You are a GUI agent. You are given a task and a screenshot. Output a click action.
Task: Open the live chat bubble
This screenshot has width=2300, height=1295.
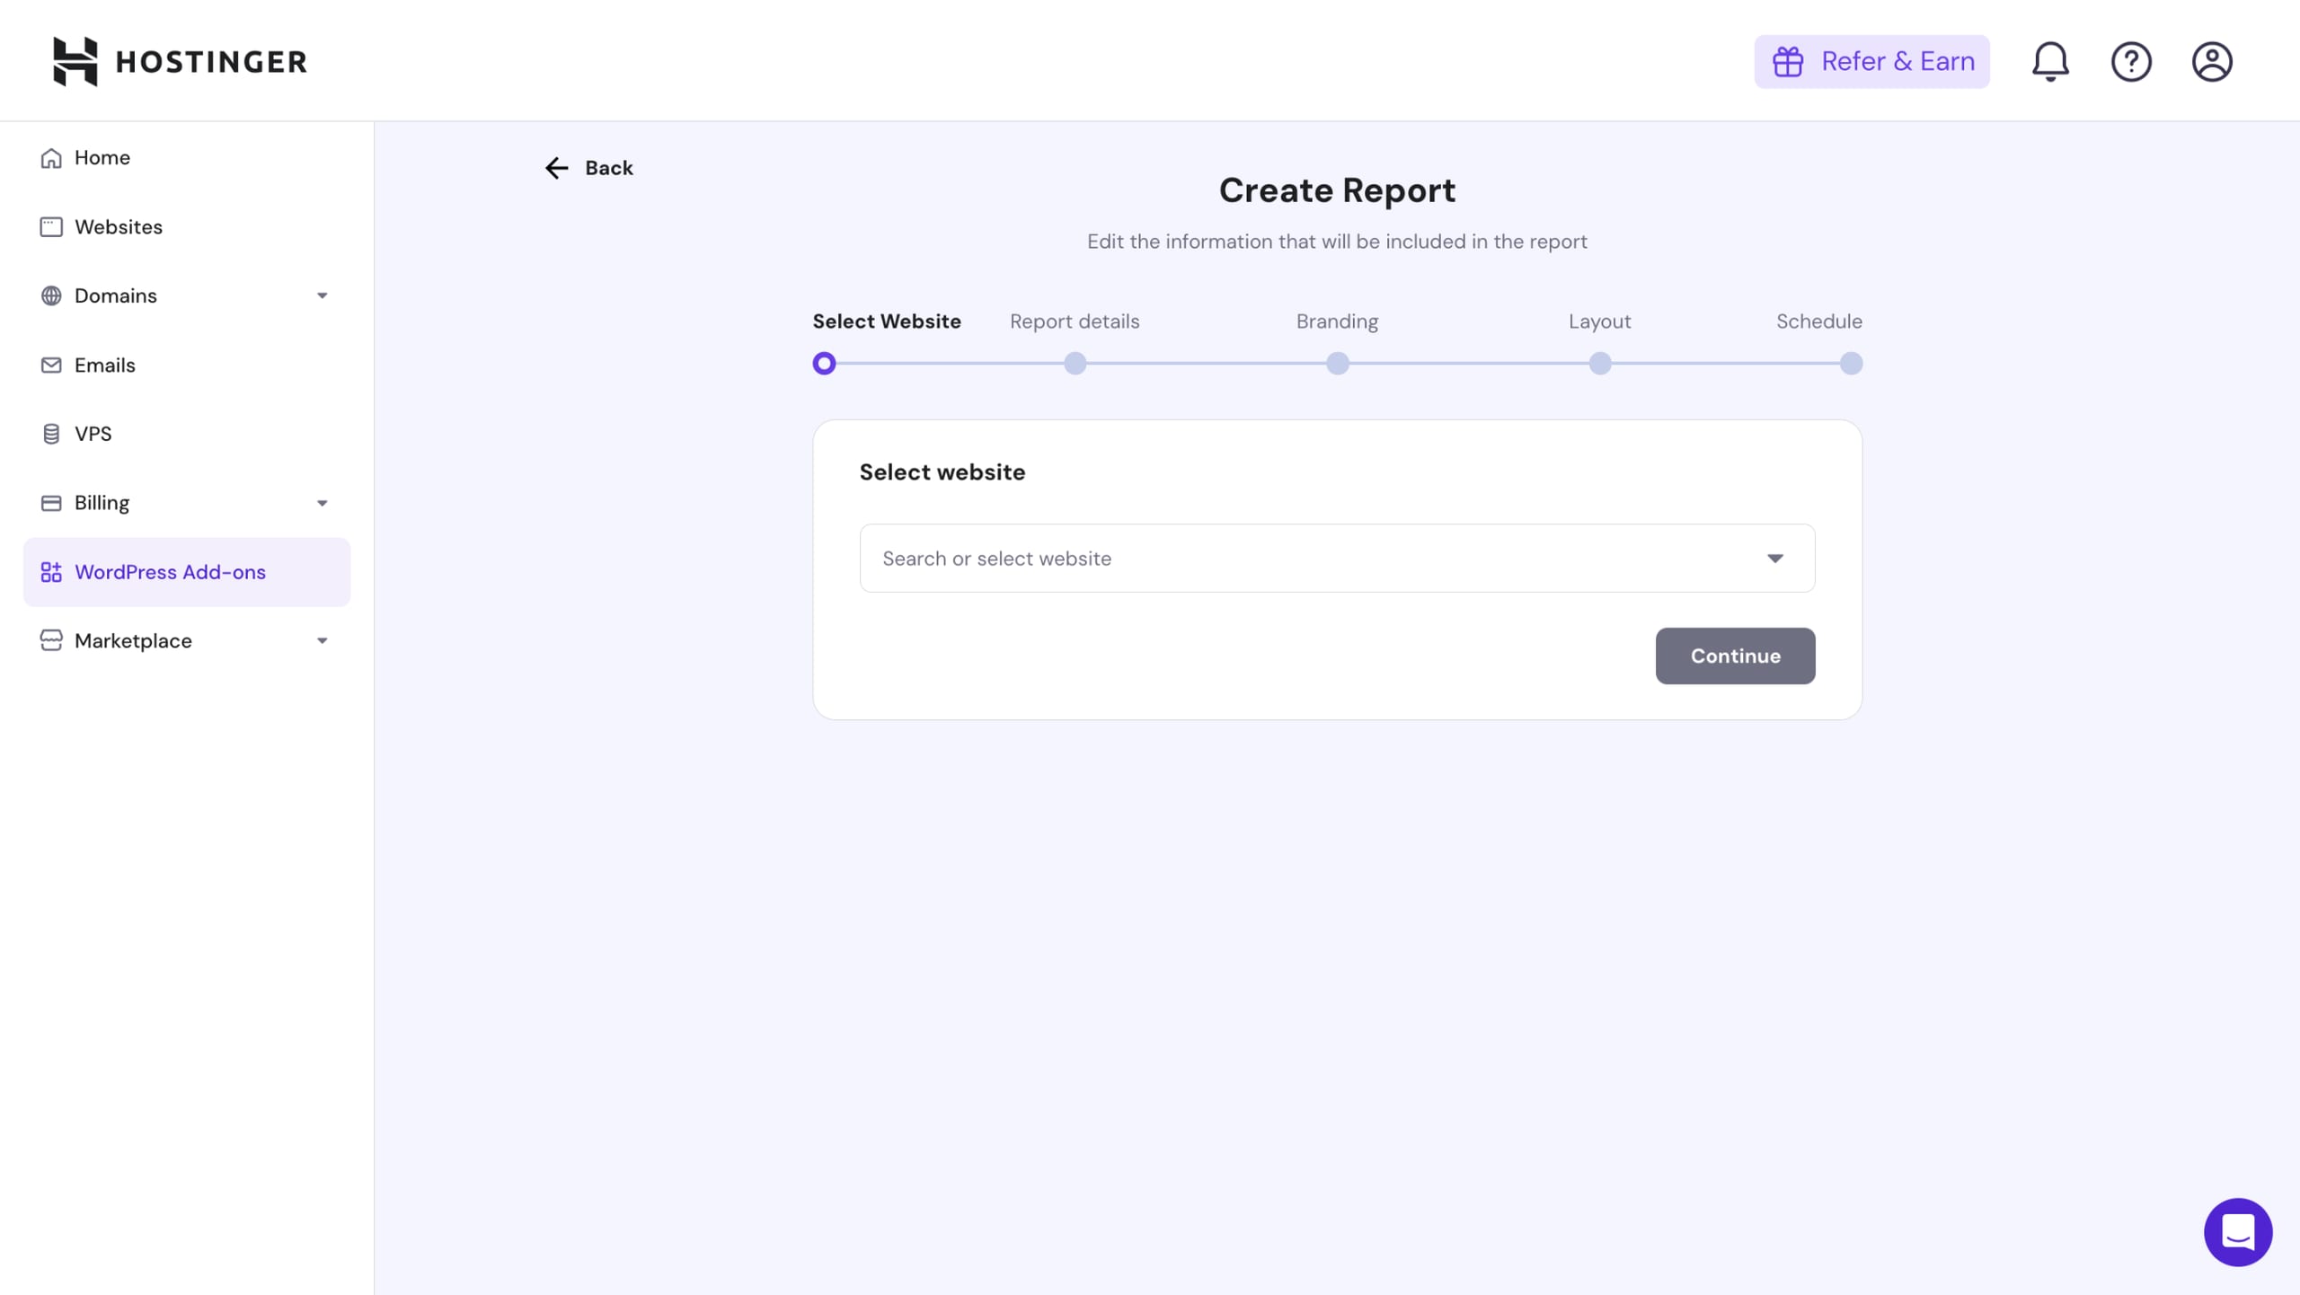coord(2238,1231)
